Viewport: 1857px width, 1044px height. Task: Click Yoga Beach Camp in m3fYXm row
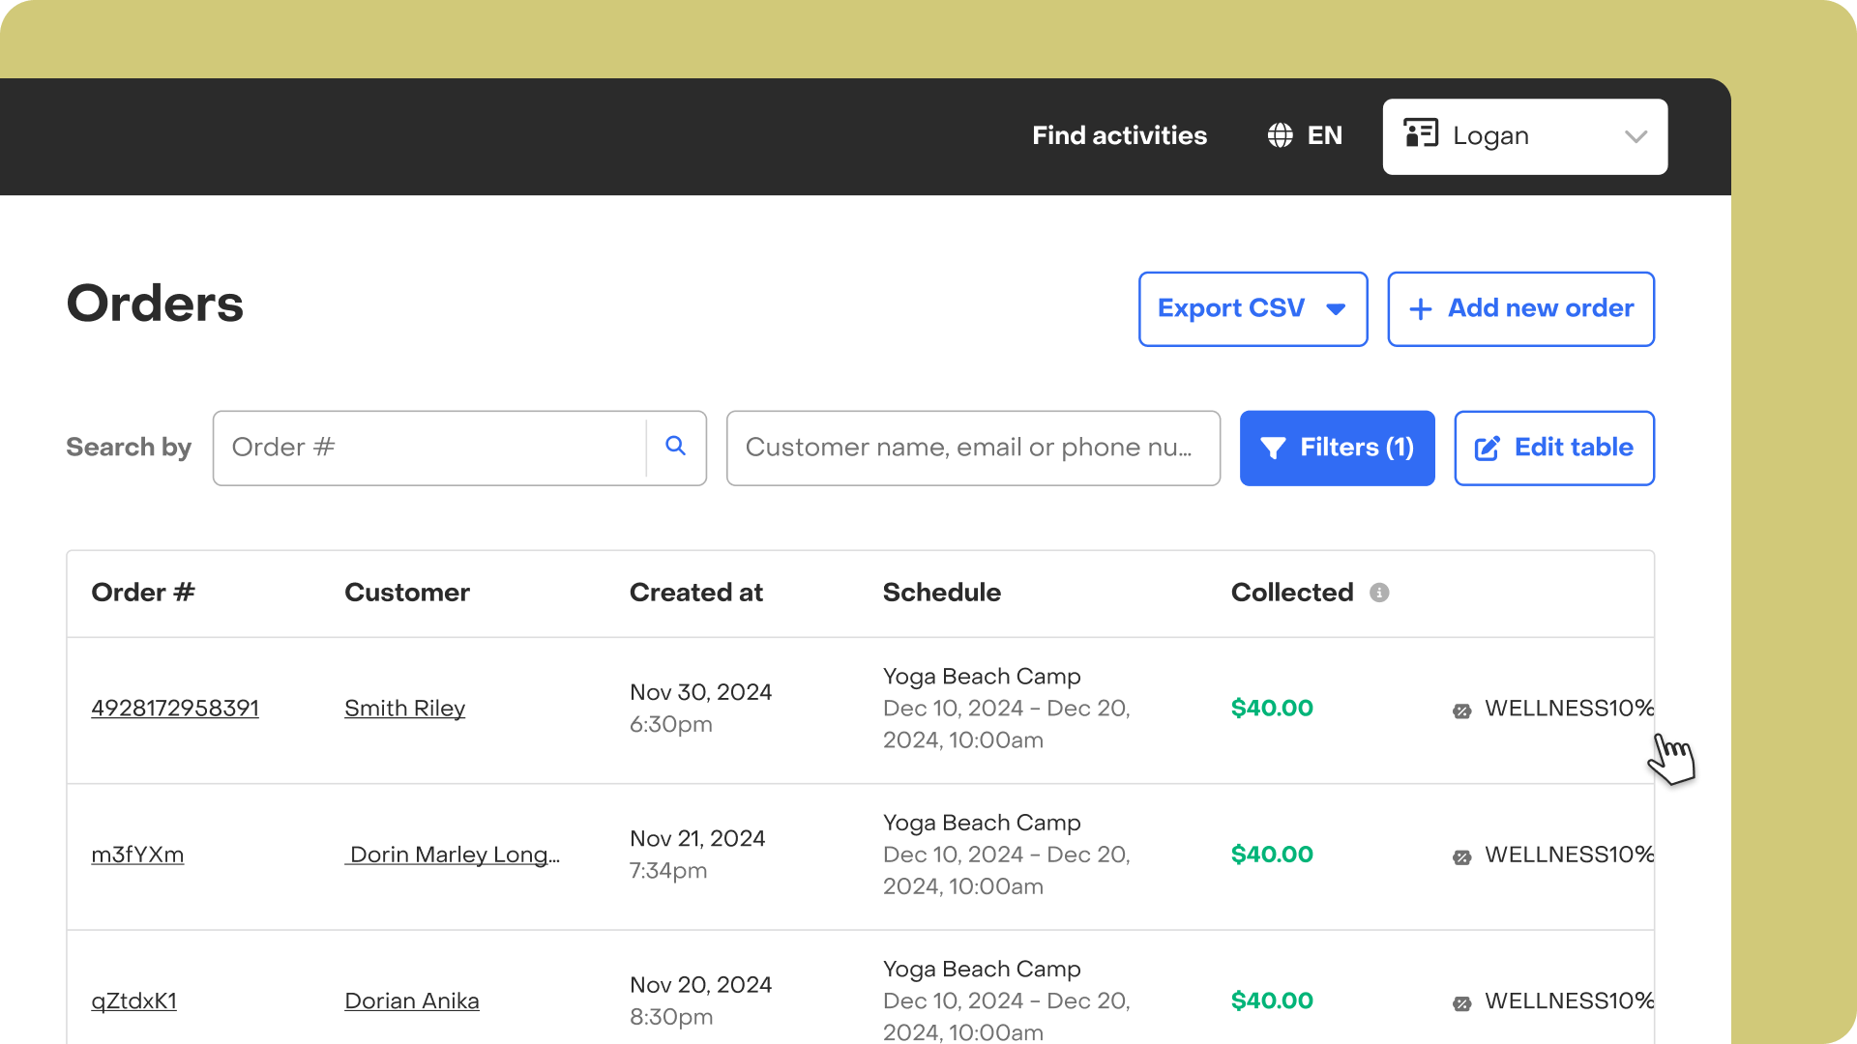[981, 823]
